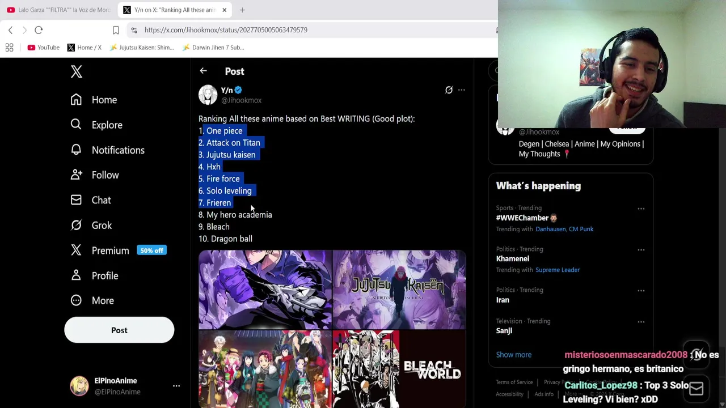
Task: Click the @Jihookmox handle in post
Action: click(x=241, y=100)
